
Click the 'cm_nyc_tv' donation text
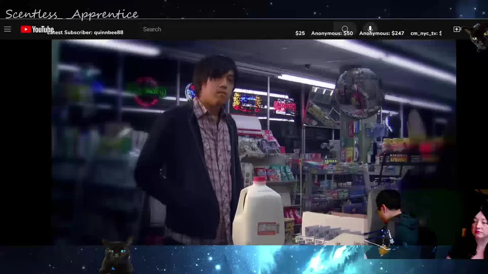click(x=426, y=33)
